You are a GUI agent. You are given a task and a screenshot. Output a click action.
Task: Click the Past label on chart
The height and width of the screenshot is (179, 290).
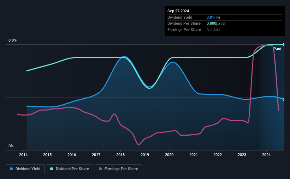pos(277,49)
